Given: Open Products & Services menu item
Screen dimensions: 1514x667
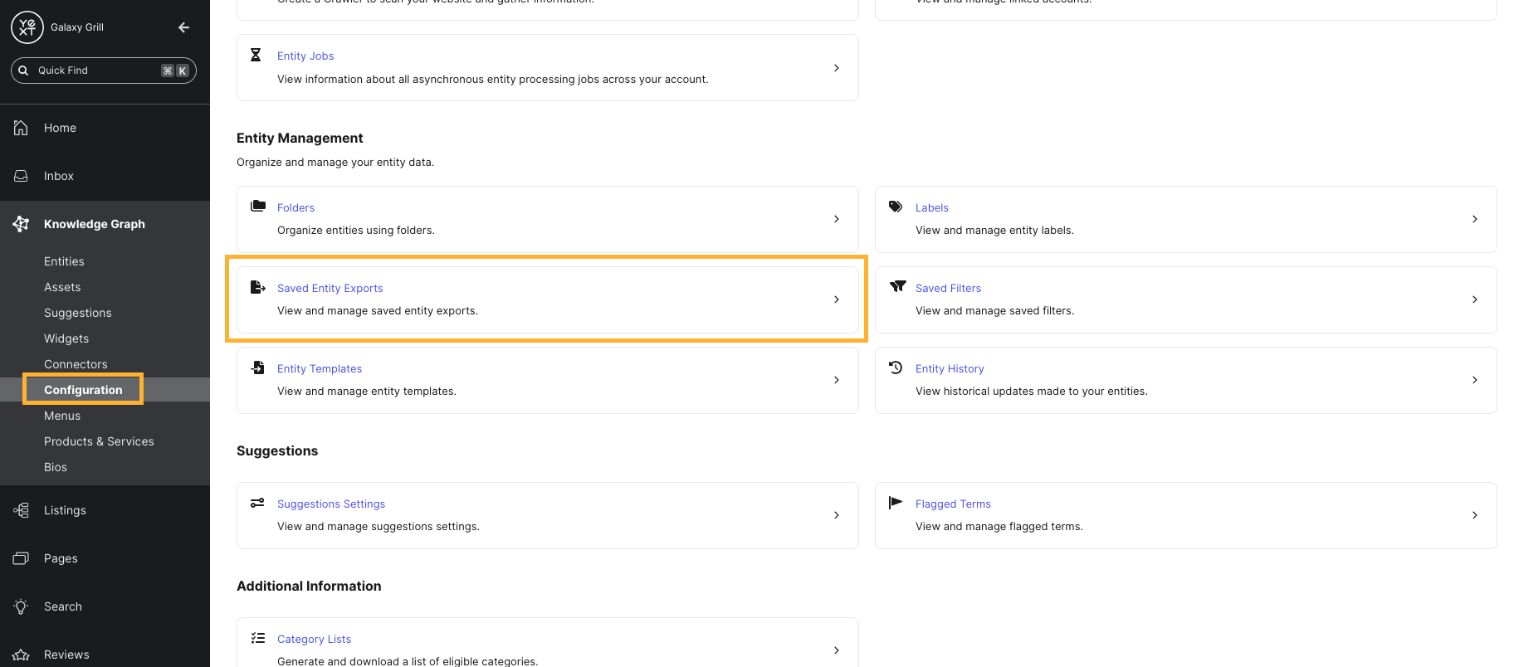Looking at the screenshot, I should pyautogui.click(x=99, y=441).
